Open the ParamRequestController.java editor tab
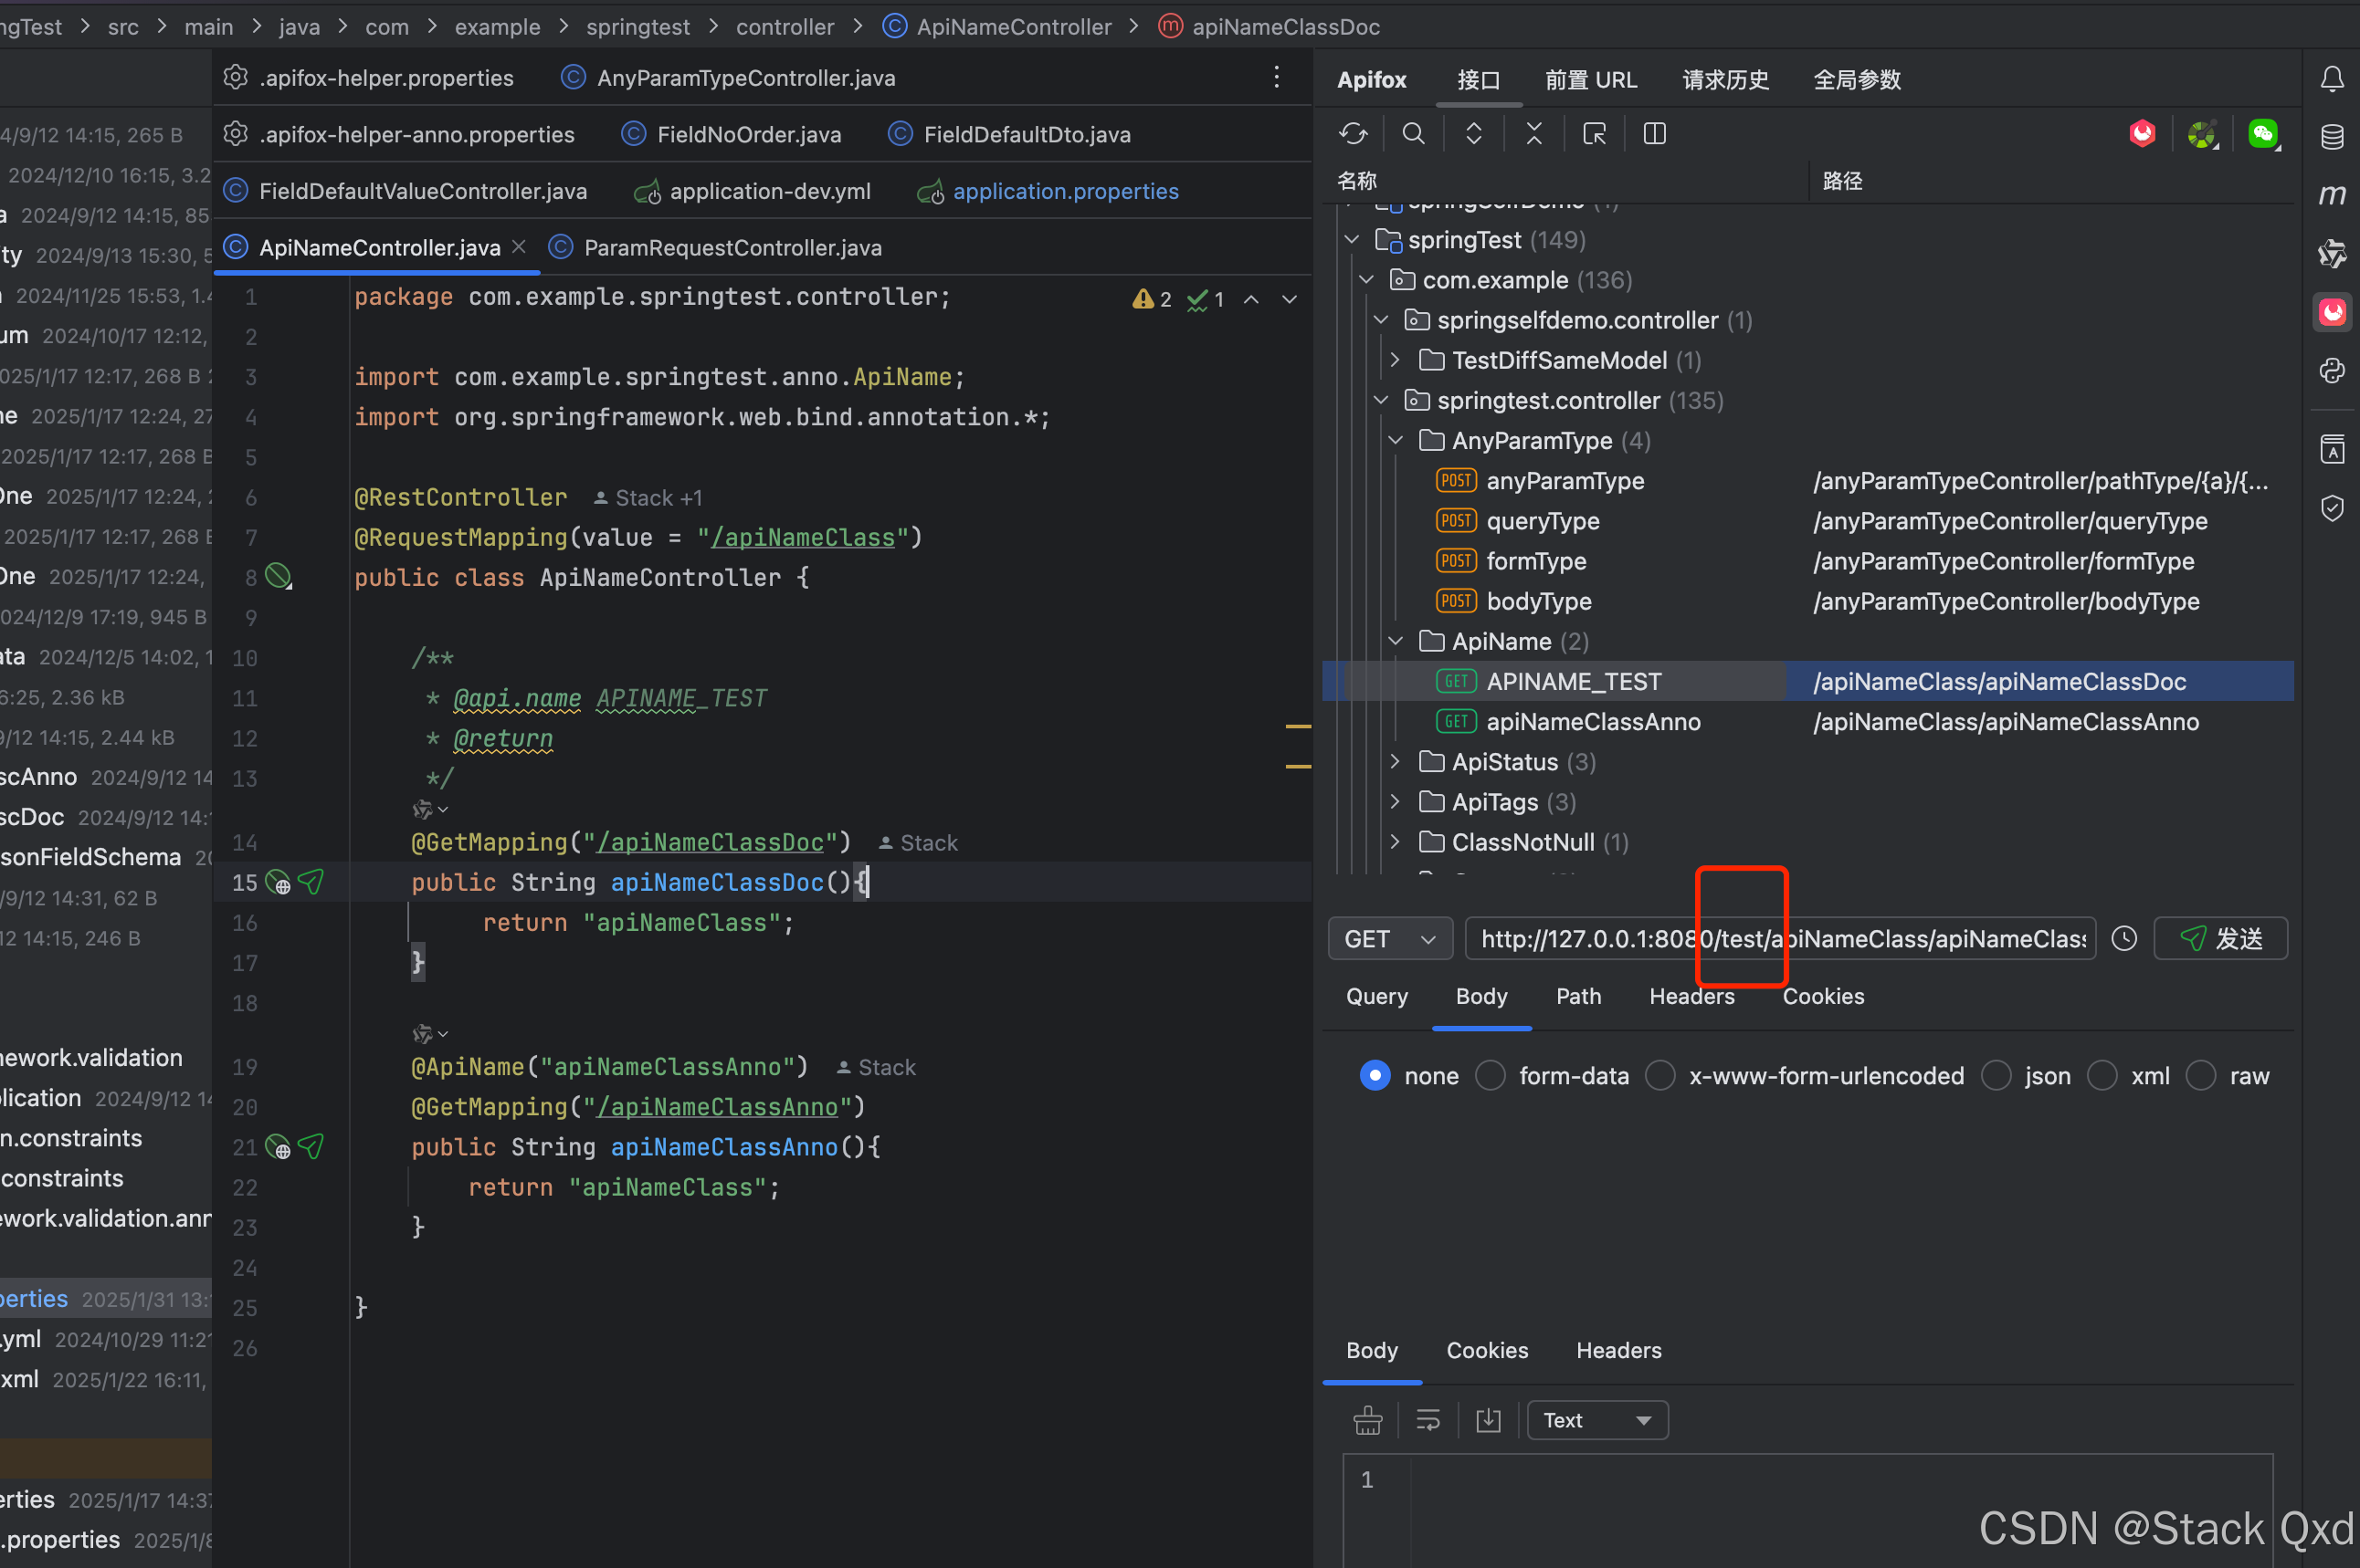 pos(732,248)
